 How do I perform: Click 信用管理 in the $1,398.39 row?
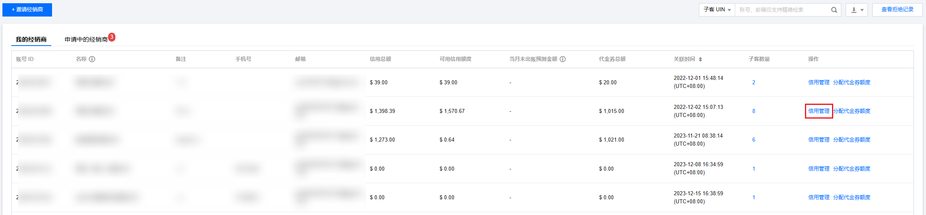(x=819, y=111)
